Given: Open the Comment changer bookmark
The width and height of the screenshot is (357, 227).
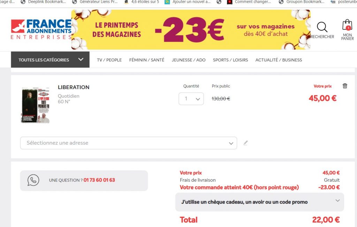Looking at the screenshot, I should point(249,2).
